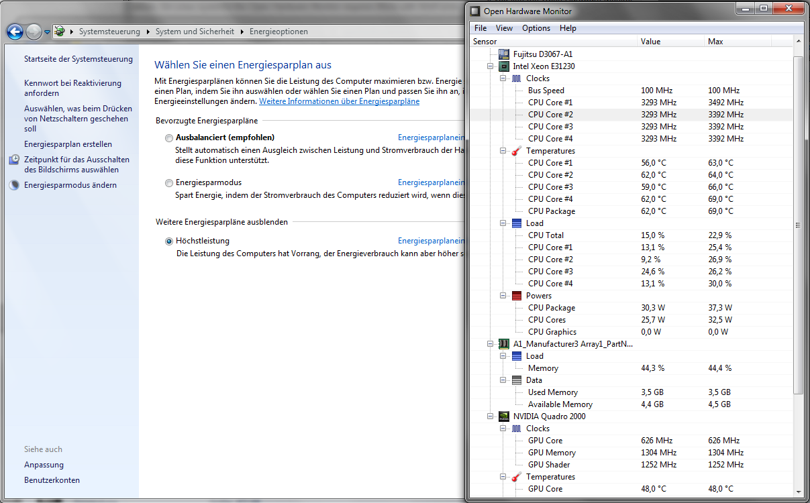Image resolution: width=810 pixels, height=503 pixels.
Task: Collapse the Powers group
Action: 503,296
